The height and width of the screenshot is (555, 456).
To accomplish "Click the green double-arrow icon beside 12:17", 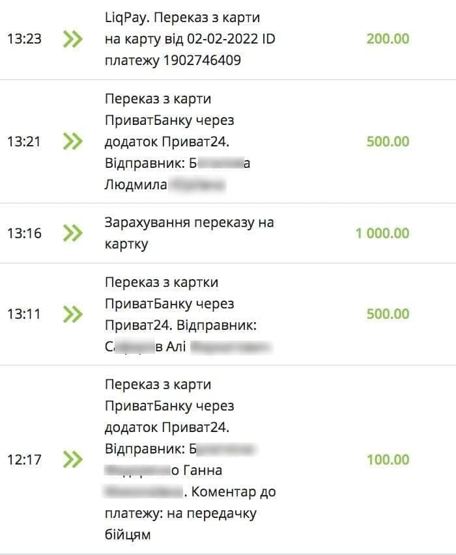I will pos(73,460).
